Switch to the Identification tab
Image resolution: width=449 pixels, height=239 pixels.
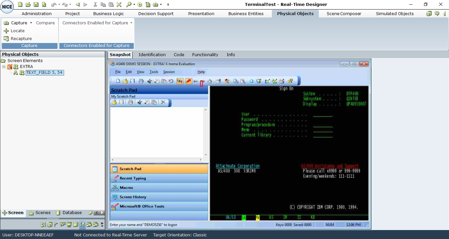[152, 55]
